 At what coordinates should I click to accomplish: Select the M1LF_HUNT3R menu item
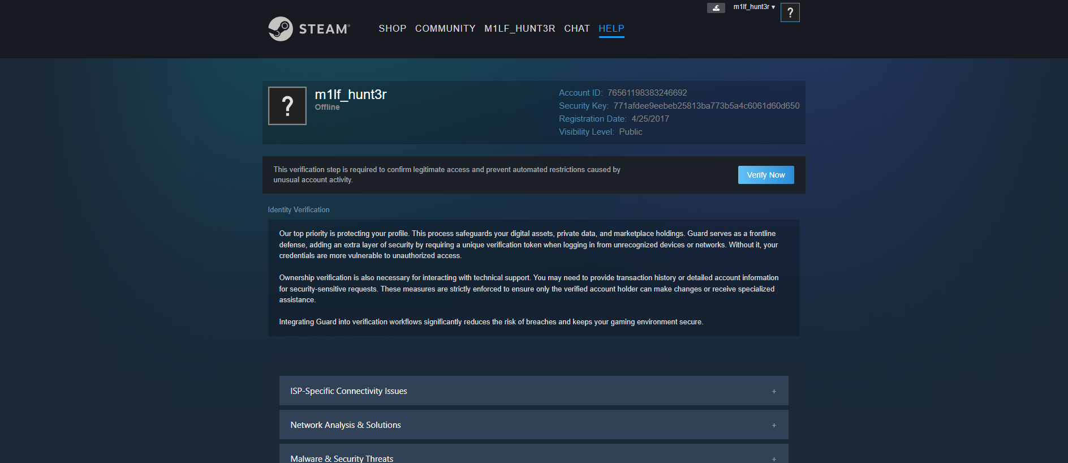point(520,29)
